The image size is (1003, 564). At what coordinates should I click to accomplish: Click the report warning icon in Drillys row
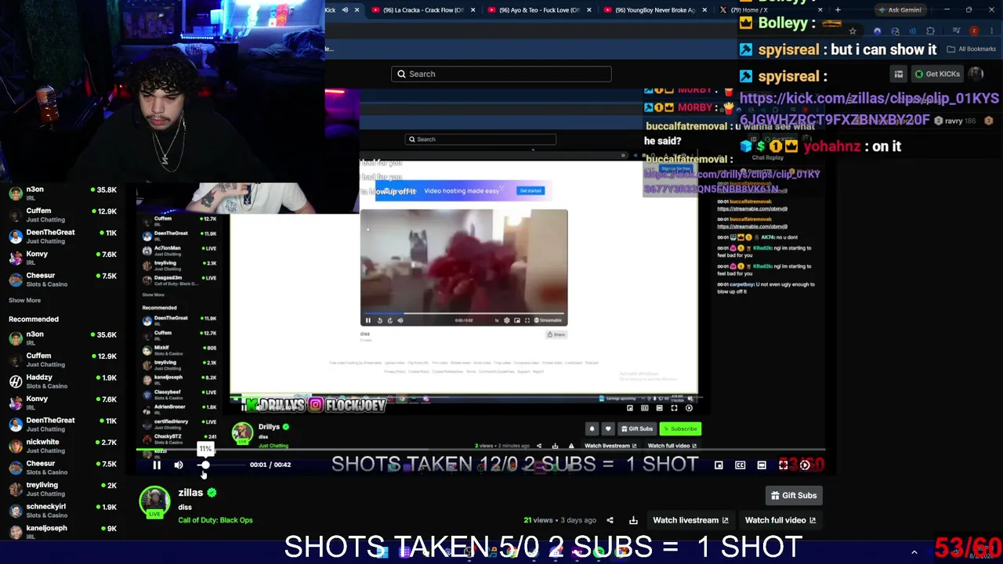tap(571, 446)
